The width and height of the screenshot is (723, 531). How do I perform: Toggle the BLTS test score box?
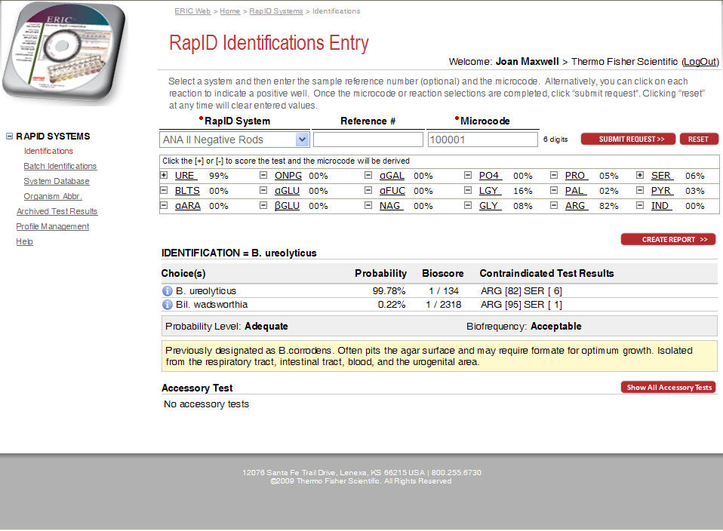[x=164, y=190]
